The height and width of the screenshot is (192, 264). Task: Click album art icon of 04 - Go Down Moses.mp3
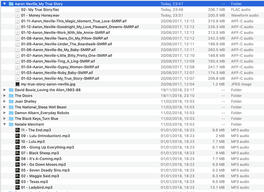click(17, 164)
